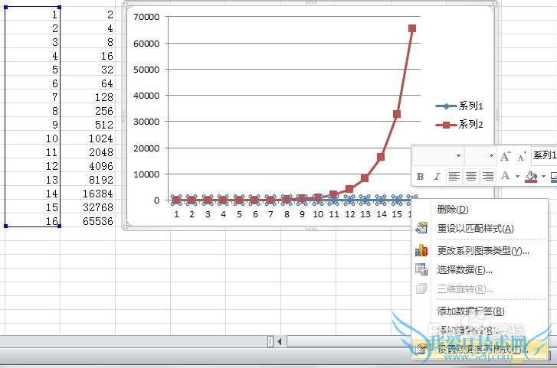Select 系列2 legend entry
Image resolution: width=557 pixels, height=368 pixels.
[x=459, y=125]
